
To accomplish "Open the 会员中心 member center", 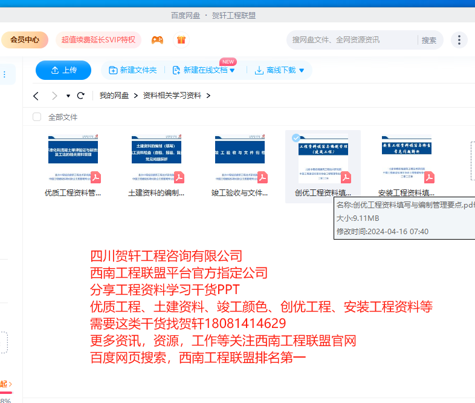I will pos(25,40).
